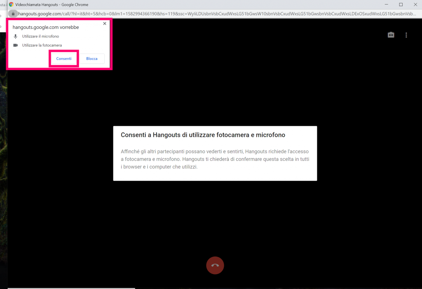Click the 'Consenti a Hangouts di utilizzare' heading
This screenshot has width=422, height=289.
click(203, 135)
